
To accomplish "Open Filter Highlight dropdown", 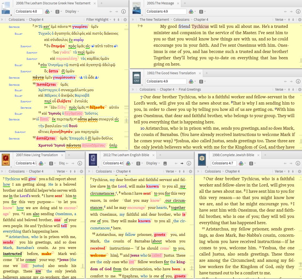I will point(99,20).
